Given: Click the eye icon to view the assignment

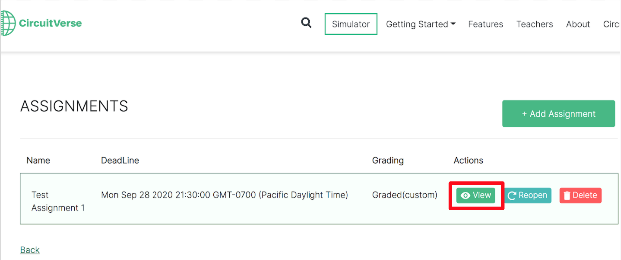Looking at the screenshot, I should (466, 196).
